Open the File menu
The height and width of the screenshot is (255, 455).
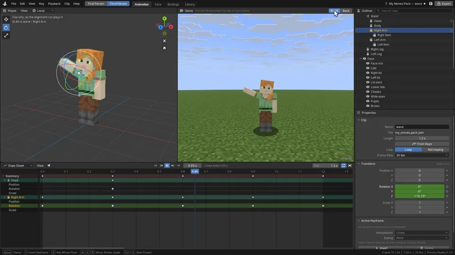tap(14, 4)
